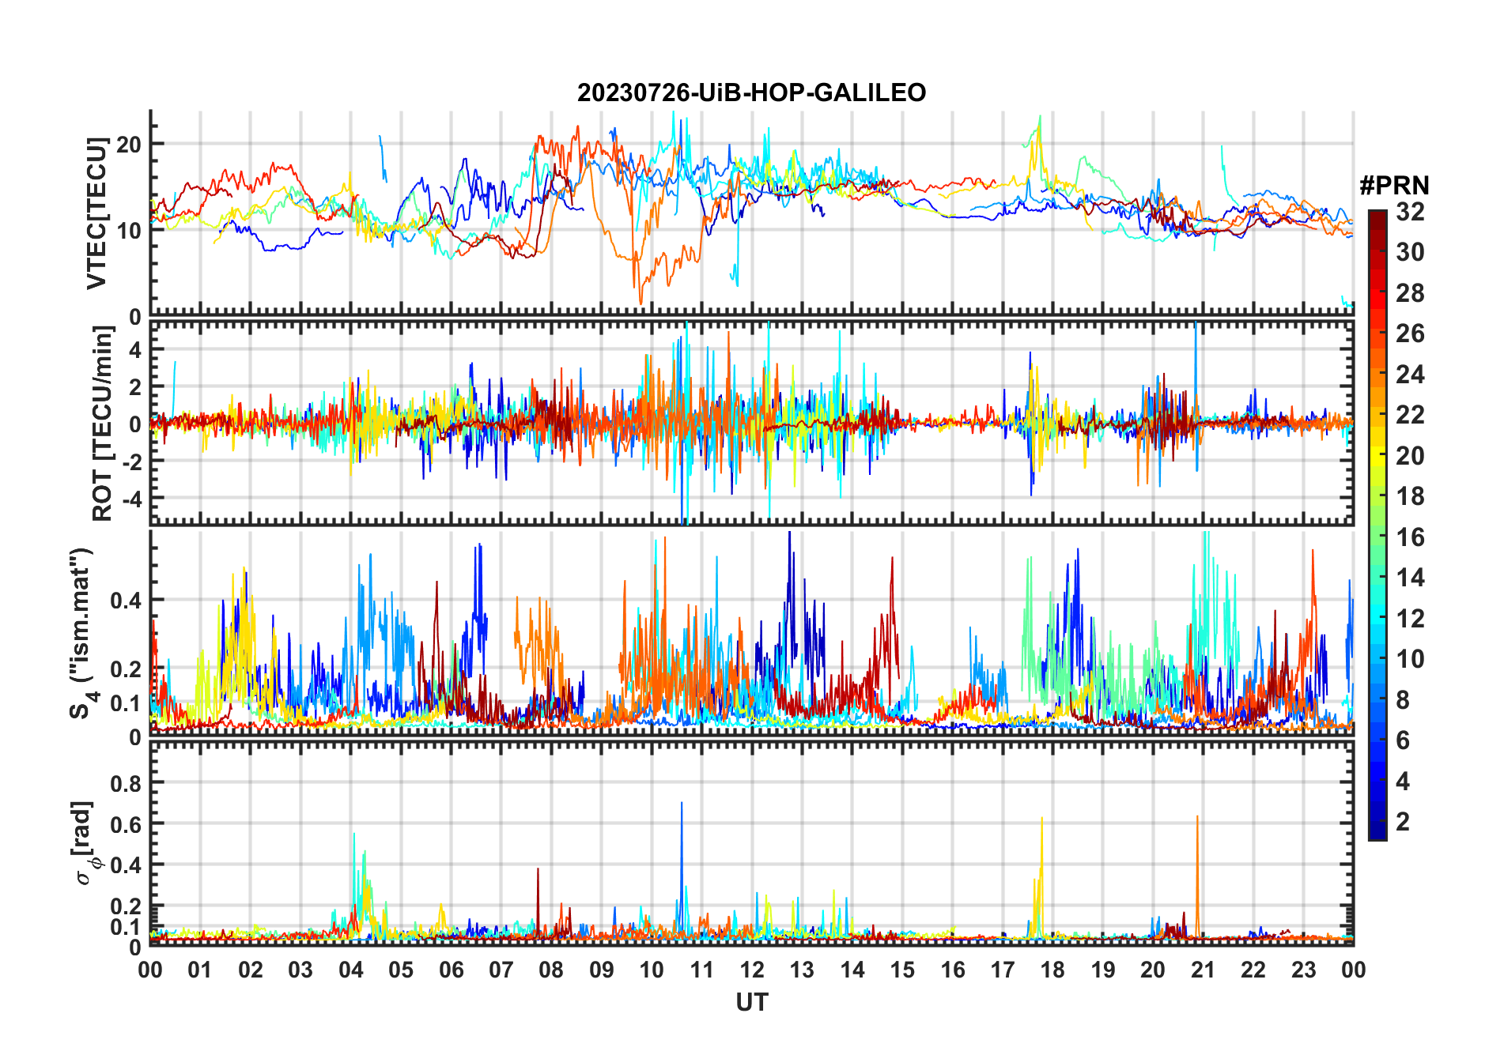This screenshot has width=1504, height=1051.
Task: Select the 18 tick on the UT axis
Action: (x=1052, y=970)
